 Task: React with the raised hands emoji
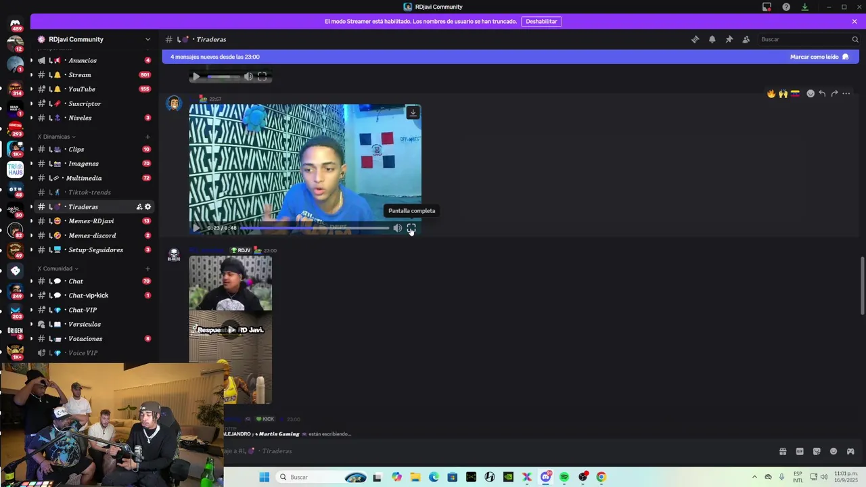pos(783,93)
